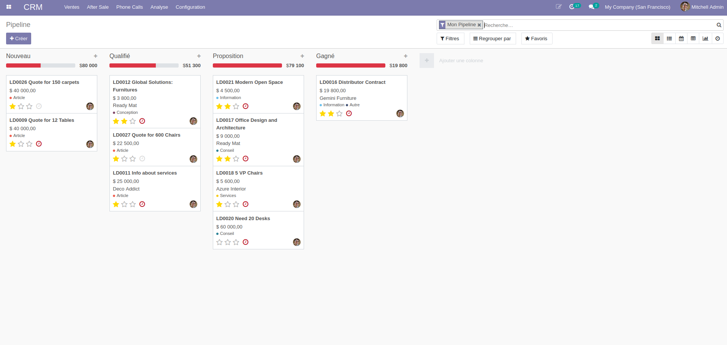
Task: Switch to List view
Action: click(669, 38)
